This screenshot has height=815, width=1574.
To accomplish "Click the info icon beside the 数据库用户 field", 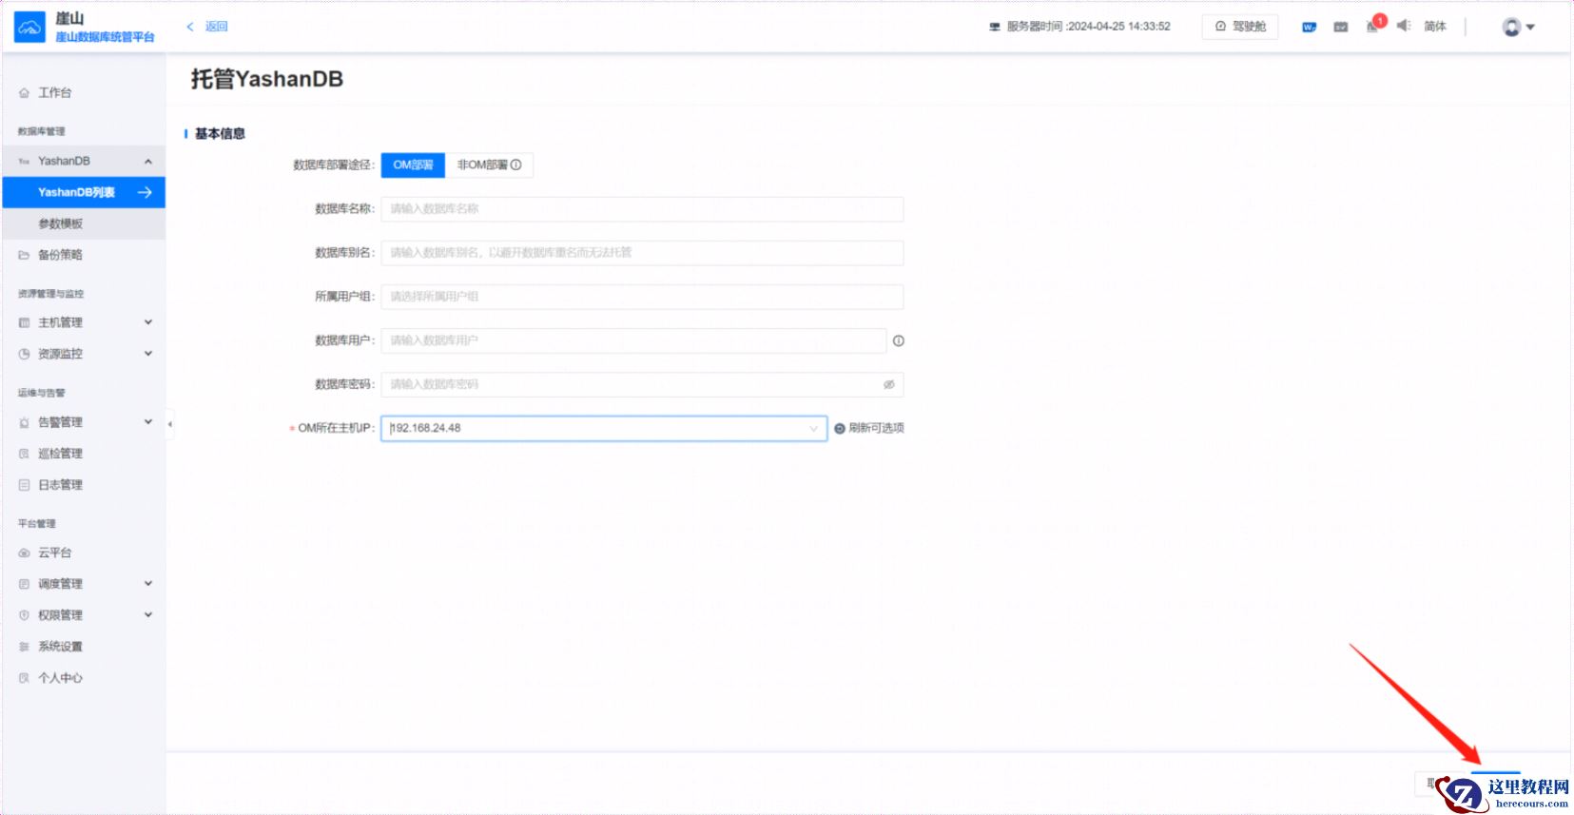I will (x=898, y=340).
